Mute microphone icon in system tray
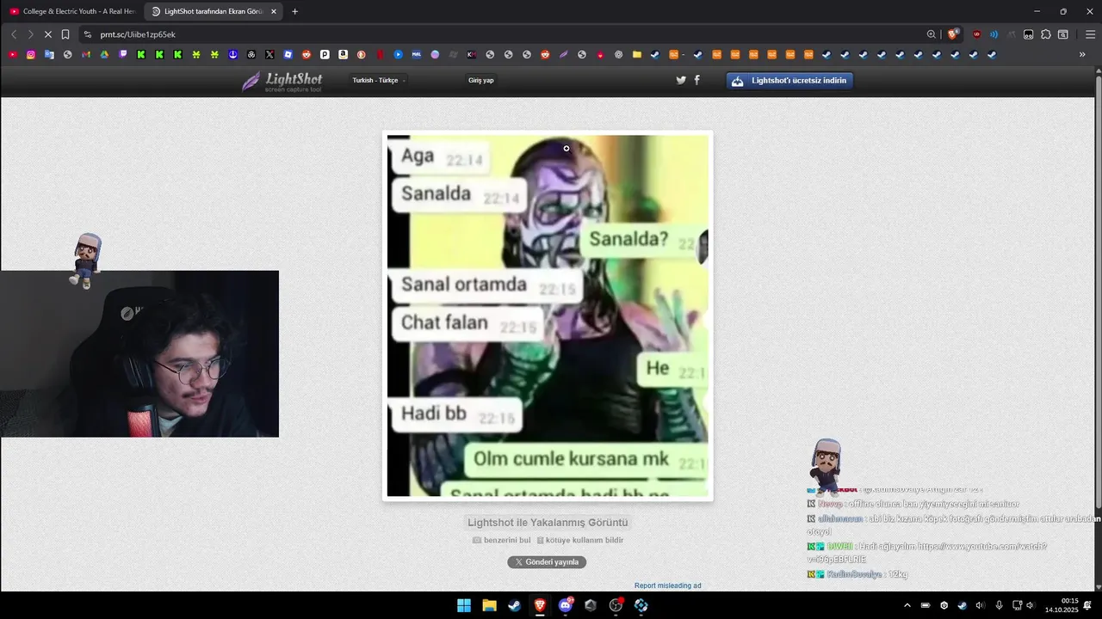The height and width of the screenshot is (619, 1102). (x=999, y=605)
